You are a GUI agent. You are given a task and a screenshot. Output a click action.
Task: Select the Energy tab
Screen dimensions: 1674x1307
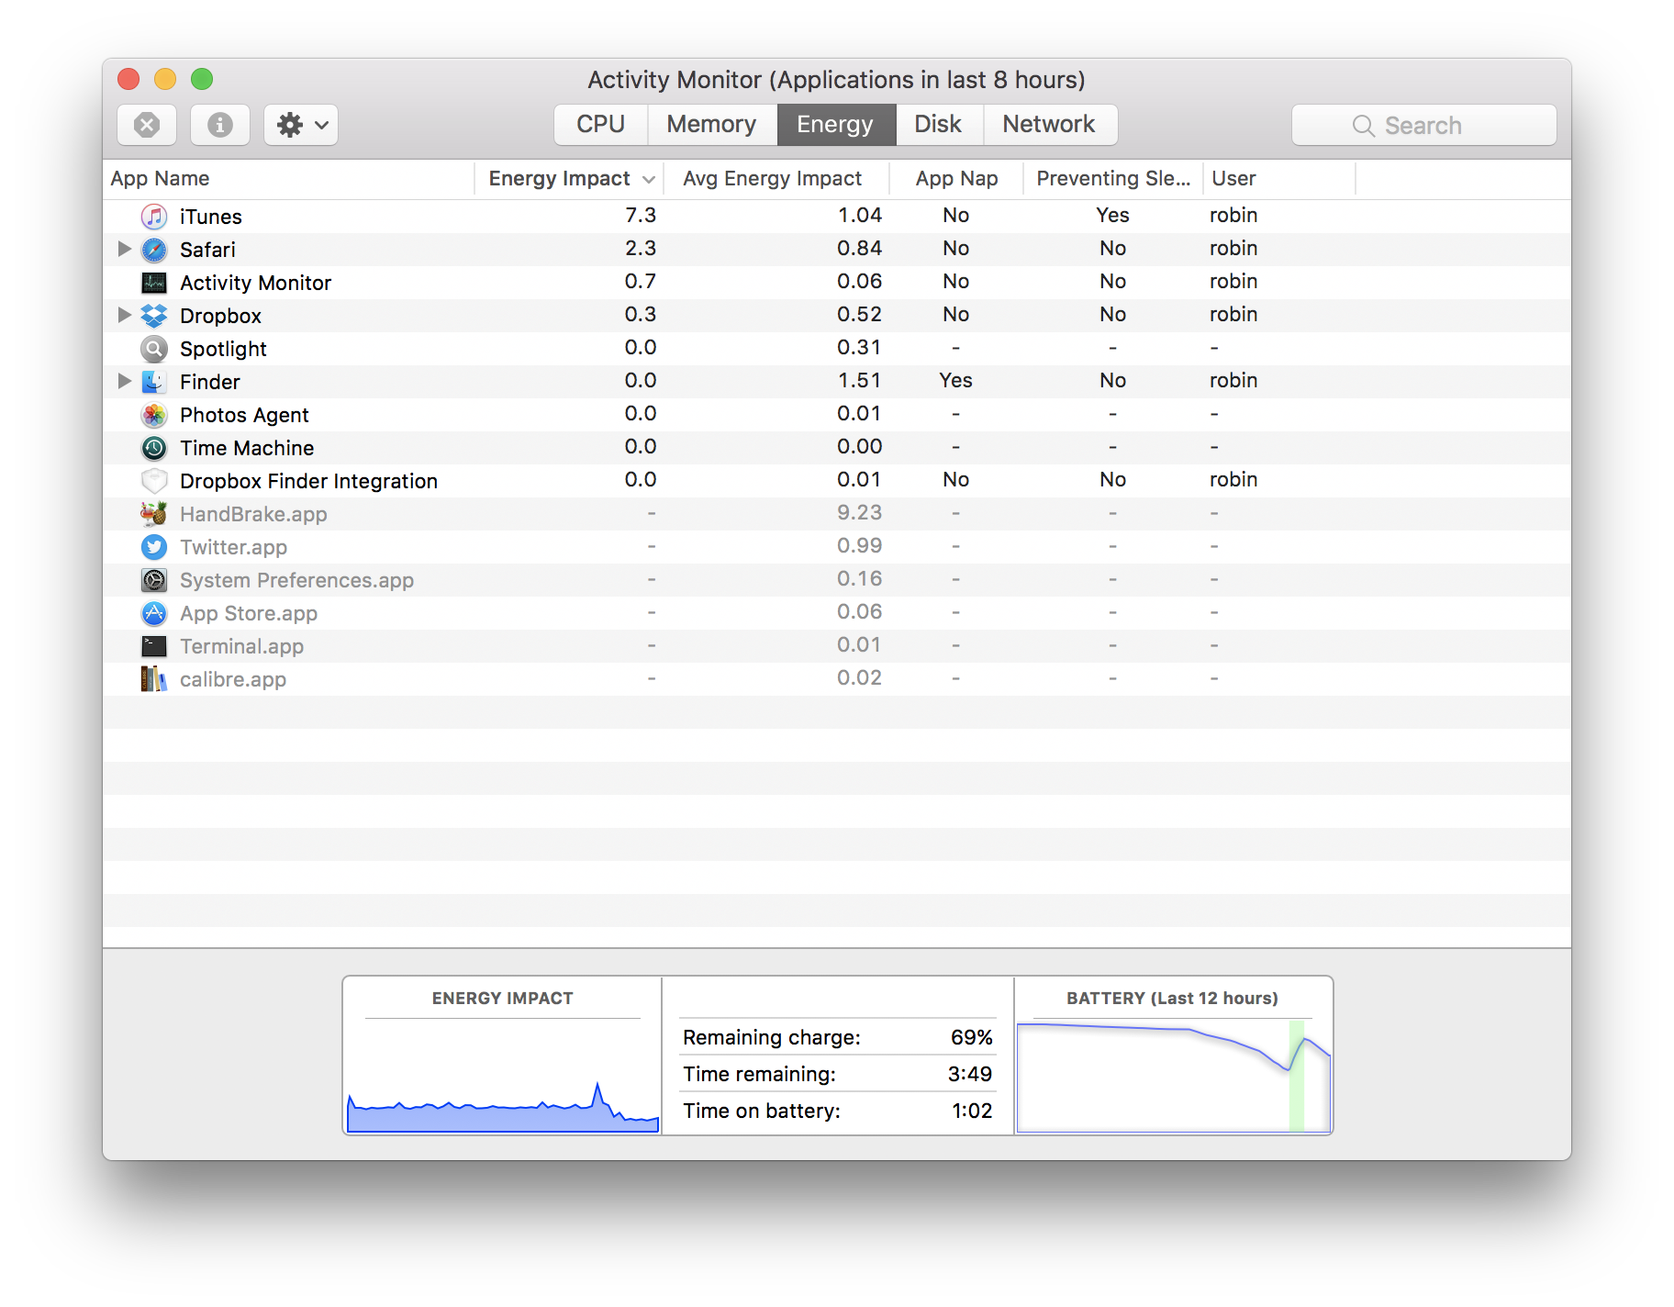click(836, 125)
